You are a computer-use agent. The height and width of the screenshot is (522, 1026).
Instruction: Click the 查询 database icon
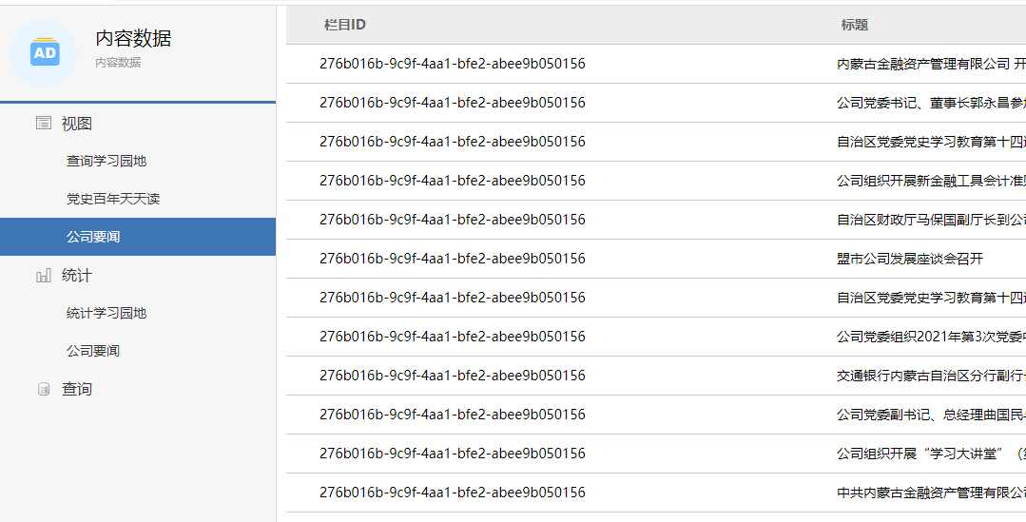click(44, 390)
